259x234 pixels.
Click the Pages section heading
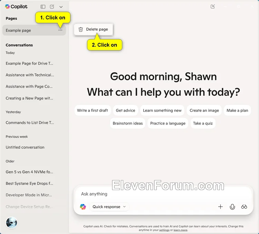pyautogui.click(x=11, y=18)
